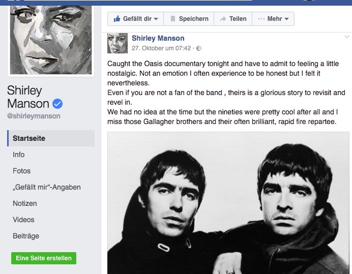Image resolution: width=352 pixels, height=274 pixels.
Task: Click the 27. Oktober um 07:42 timestamp
Action: coord(161,48)
